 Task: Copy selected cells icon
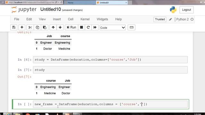[37, 27]
